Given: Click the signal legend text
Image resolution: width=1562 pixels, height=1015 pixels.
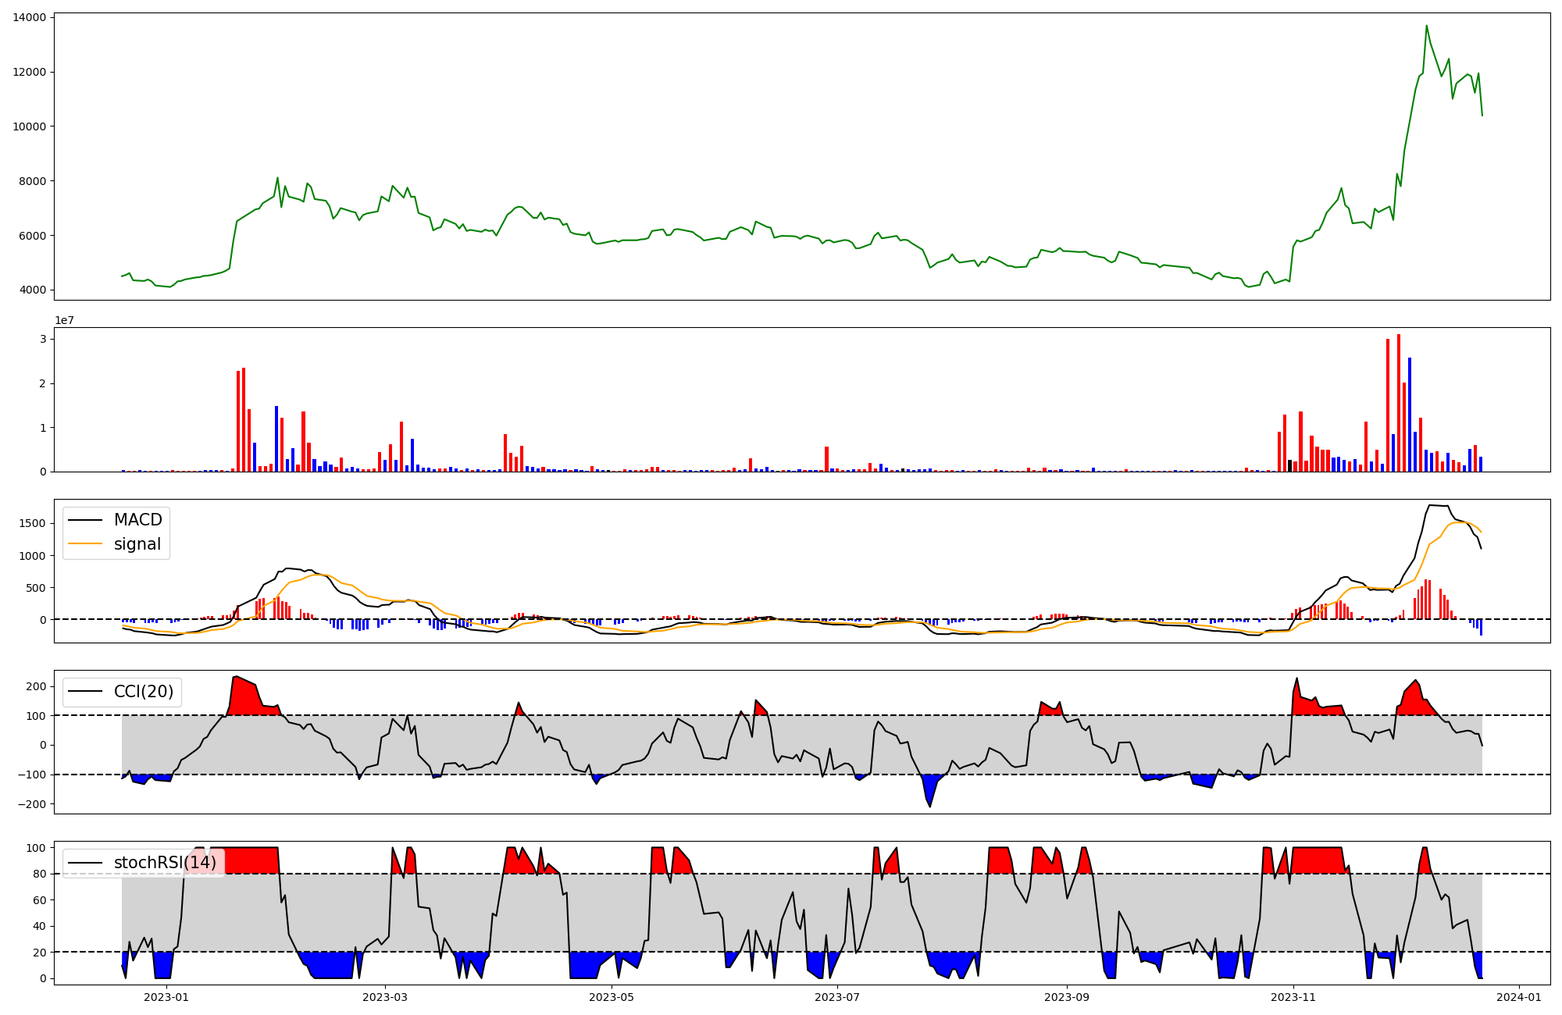Looking at the screenshot, I should (137, 544).
